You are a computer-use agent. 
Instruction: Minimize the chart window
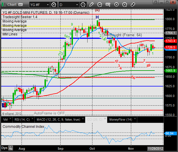click(x=162, y=2)
